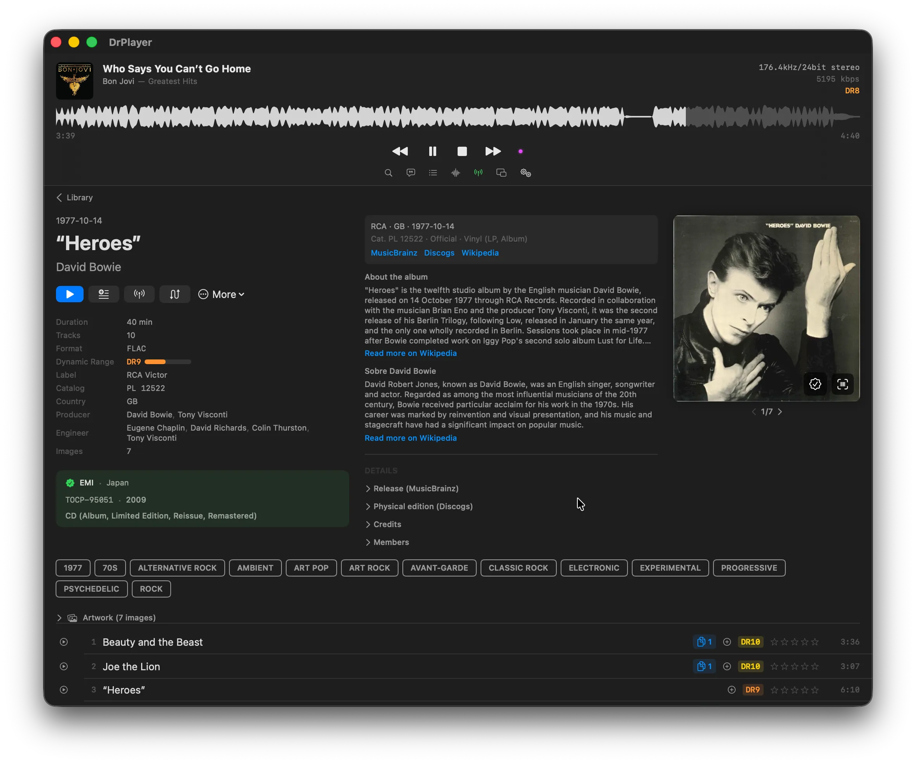
Task: Expand Release (MusicBrainz) details
Action: pos(412,489)
